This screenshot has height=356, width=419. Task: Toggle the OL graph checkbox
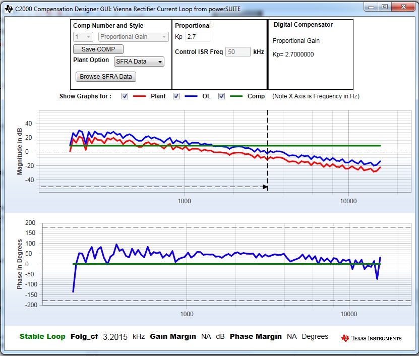tap(176, 96)
